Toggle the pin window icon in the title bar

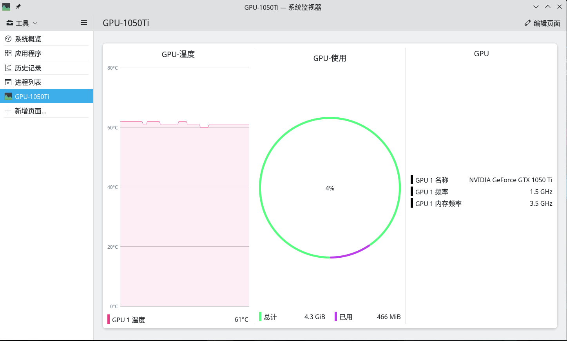coord(18,7)
